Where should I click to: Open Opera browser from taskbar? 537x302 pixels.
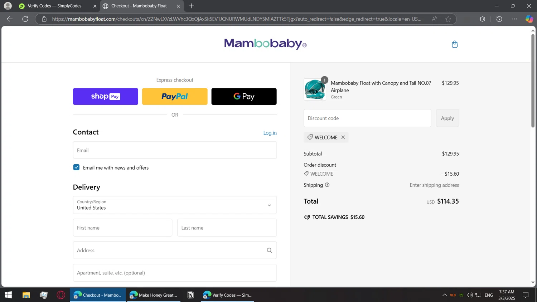61,295
